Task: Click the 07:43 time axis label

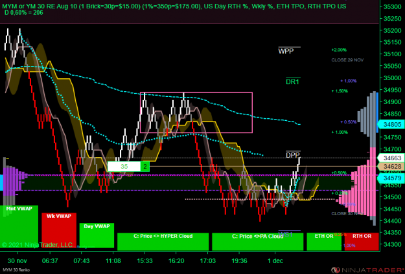Action: 82,260
